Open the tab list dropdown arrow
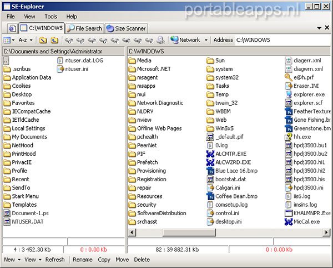 coord(319,28)
